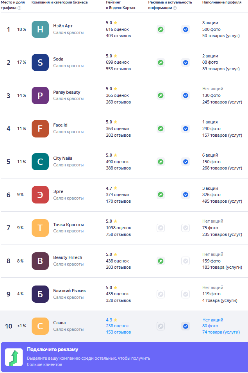Click the grey ad icon for Близкий Рыжик
This screenshot has height=373, width=248.
tap(161, 294)
